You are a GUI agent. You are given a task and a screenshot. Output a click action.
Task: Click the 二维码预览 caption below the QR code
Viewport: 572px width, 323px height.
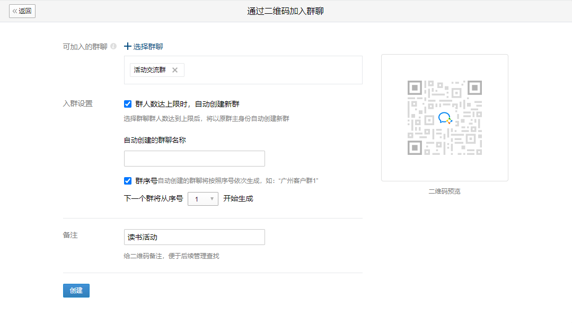point(444,191)
